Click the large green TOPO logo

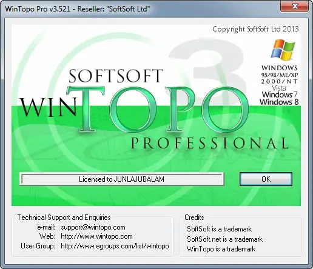point(158,109)
